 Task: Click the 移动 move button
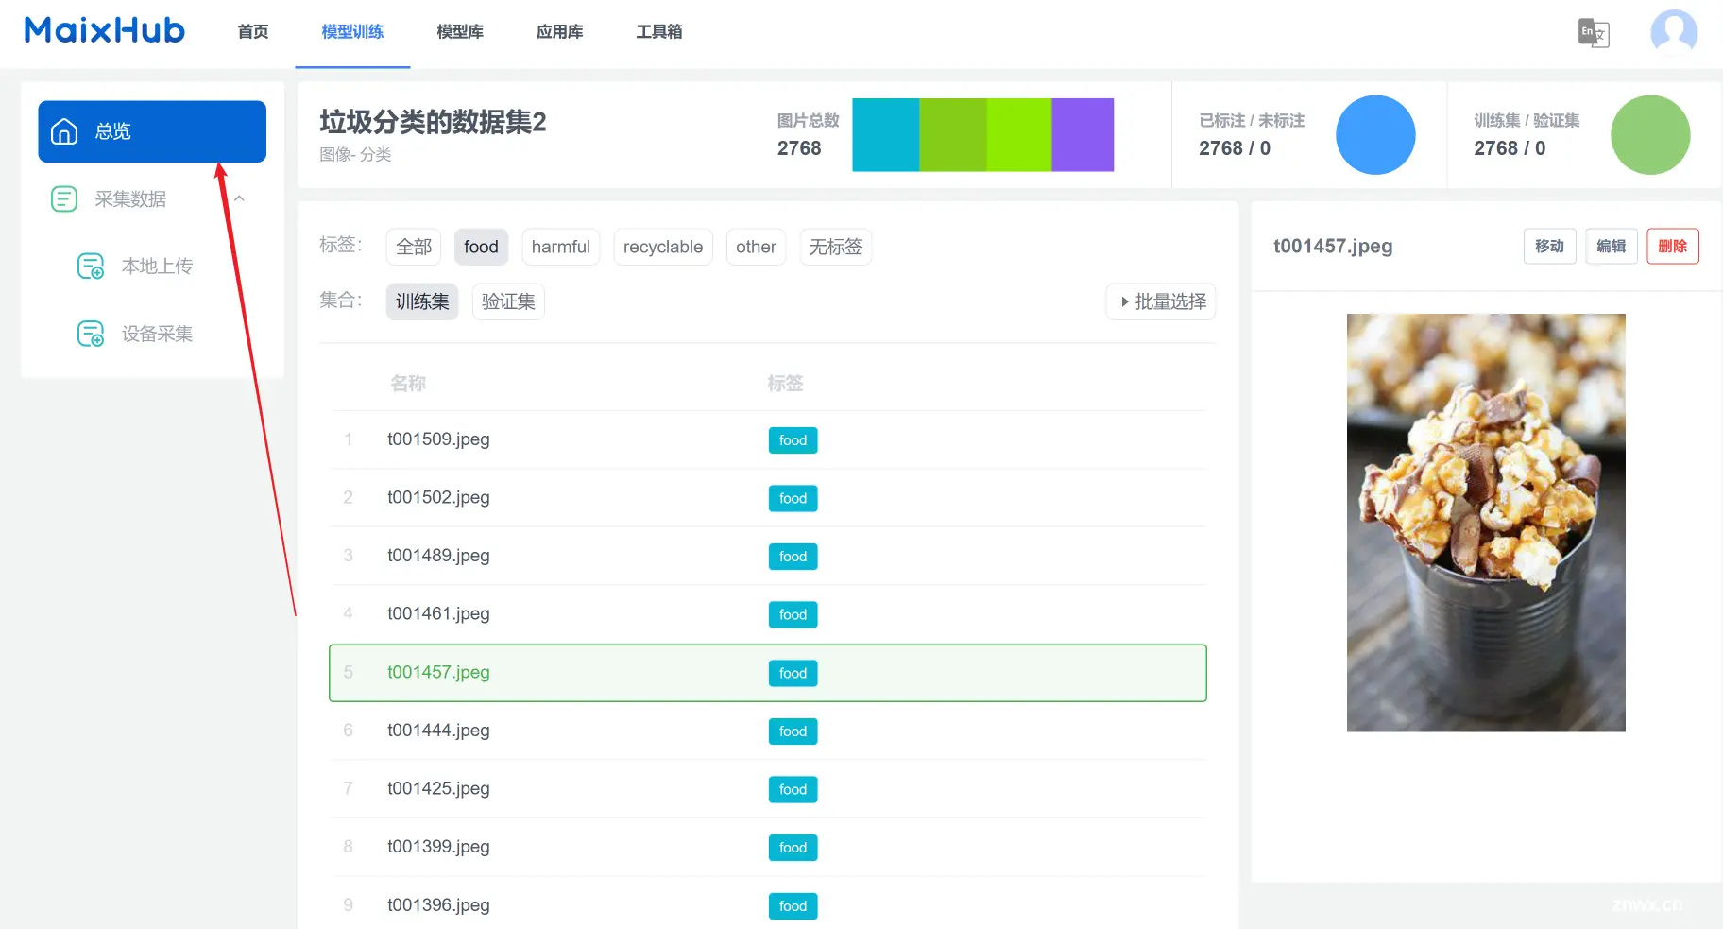point(1549,247)
